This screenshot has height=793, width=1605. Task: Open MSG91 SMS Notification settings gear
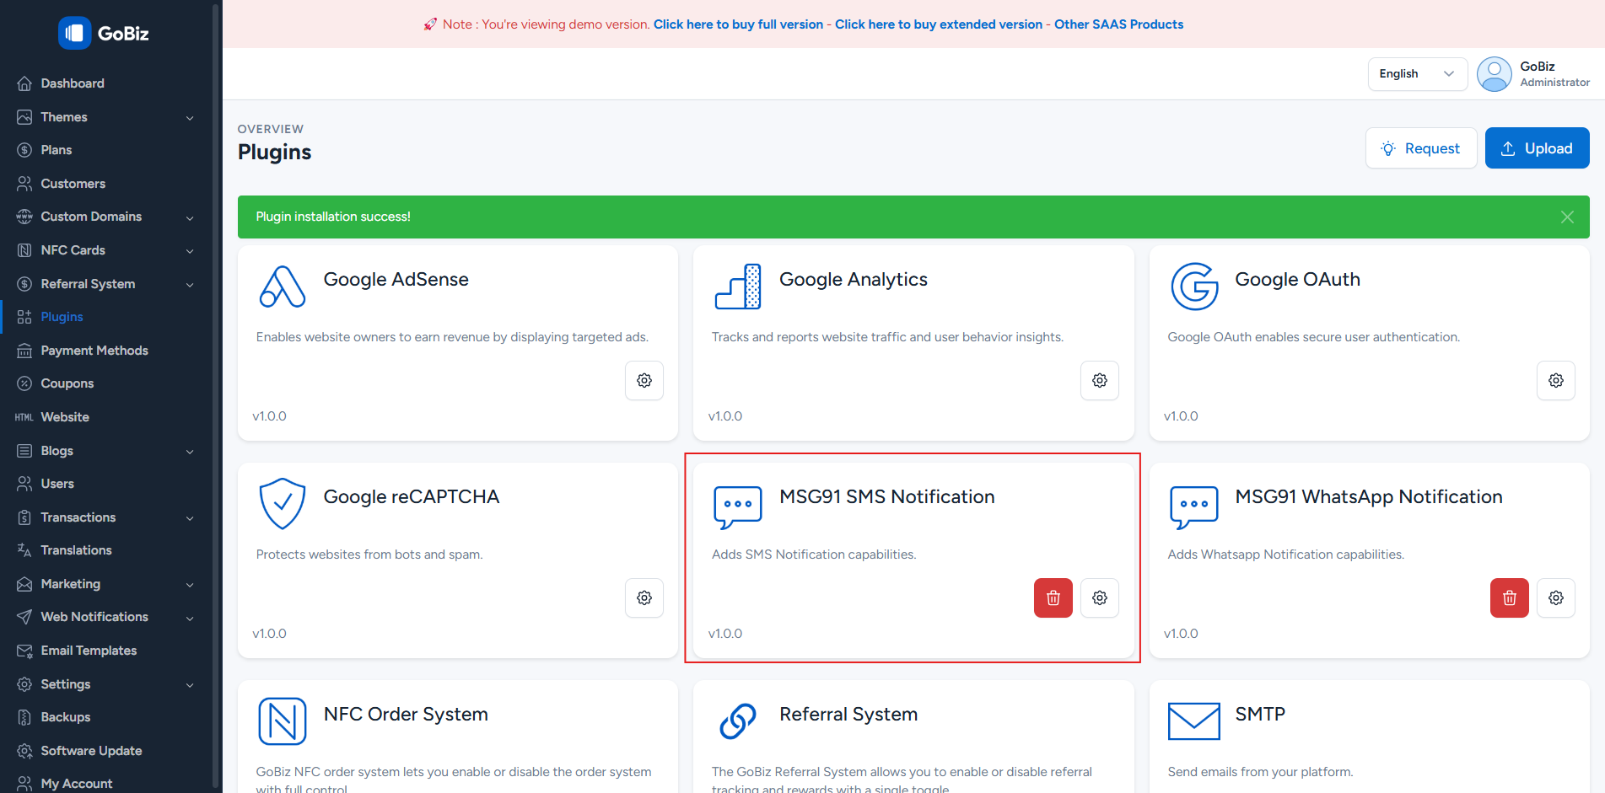point(1099,598)
